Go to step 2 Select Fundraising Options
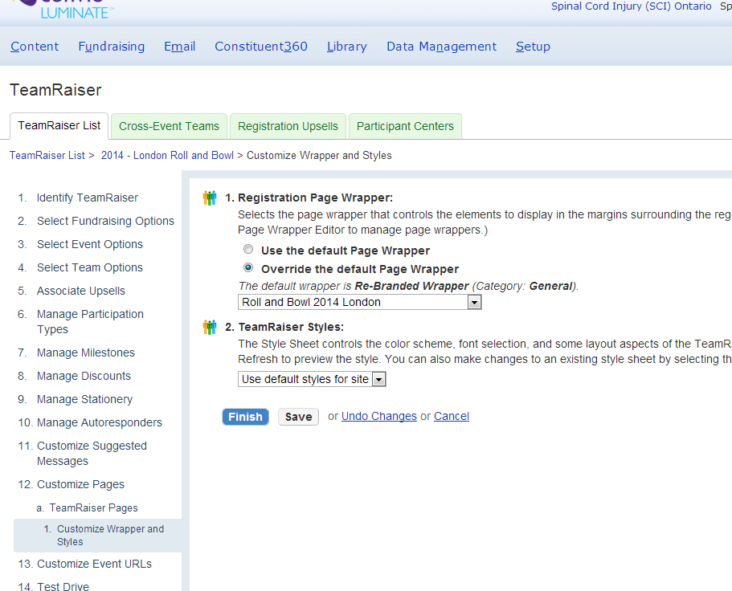The width and height of the screenshot is (732, 591). point(105,221)
